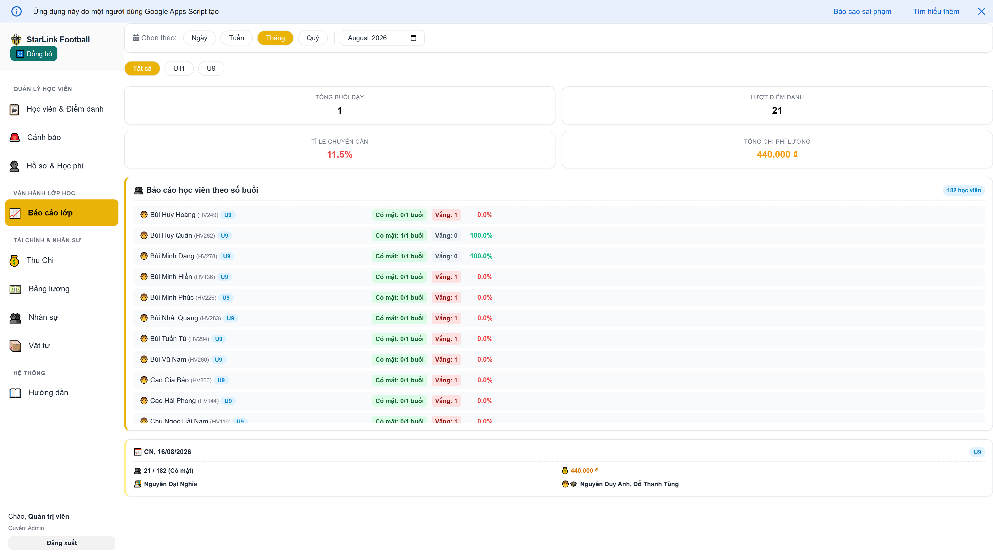Click the 21 / 182 (Có mặt) text
Viewport: 993px width, 558px height.
[x=168, y=471]
